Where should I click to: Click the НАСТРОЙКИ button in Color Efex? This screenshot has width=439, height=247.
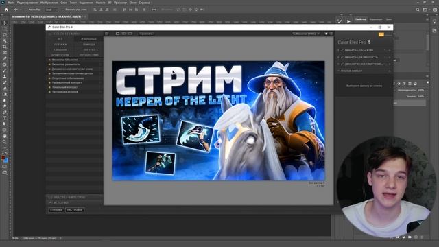(75, 210)
